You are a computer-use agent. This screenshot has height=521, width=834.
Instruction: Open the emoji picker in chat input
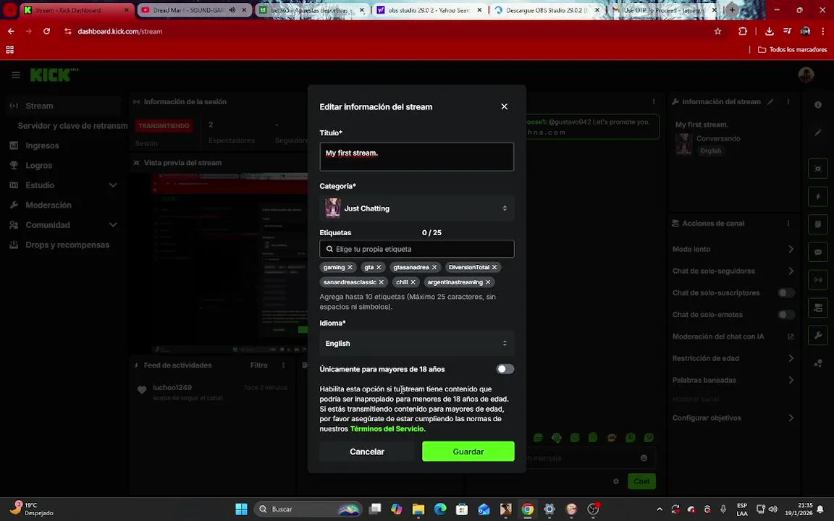click(644, 458)
